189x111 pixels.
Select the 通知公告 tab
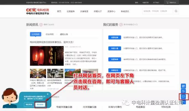tap(64, 34)
